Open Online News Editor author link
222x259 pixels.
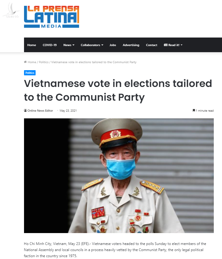(x=40, y=110)
